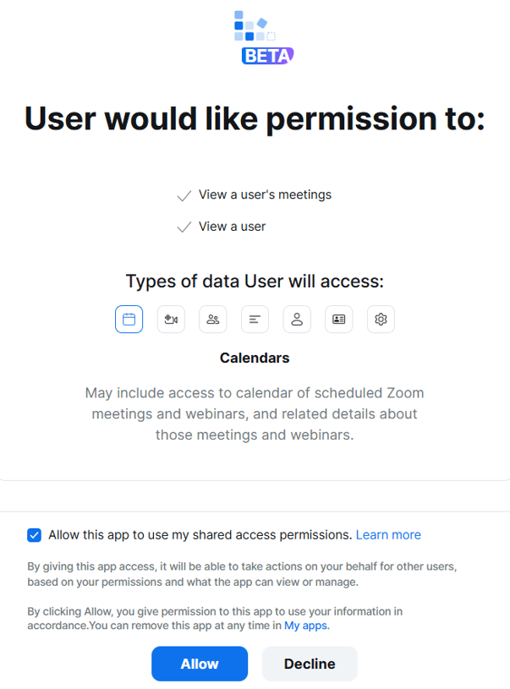Select the single person profile icon
Screen dimensions: 510x689
click(297, 319)
